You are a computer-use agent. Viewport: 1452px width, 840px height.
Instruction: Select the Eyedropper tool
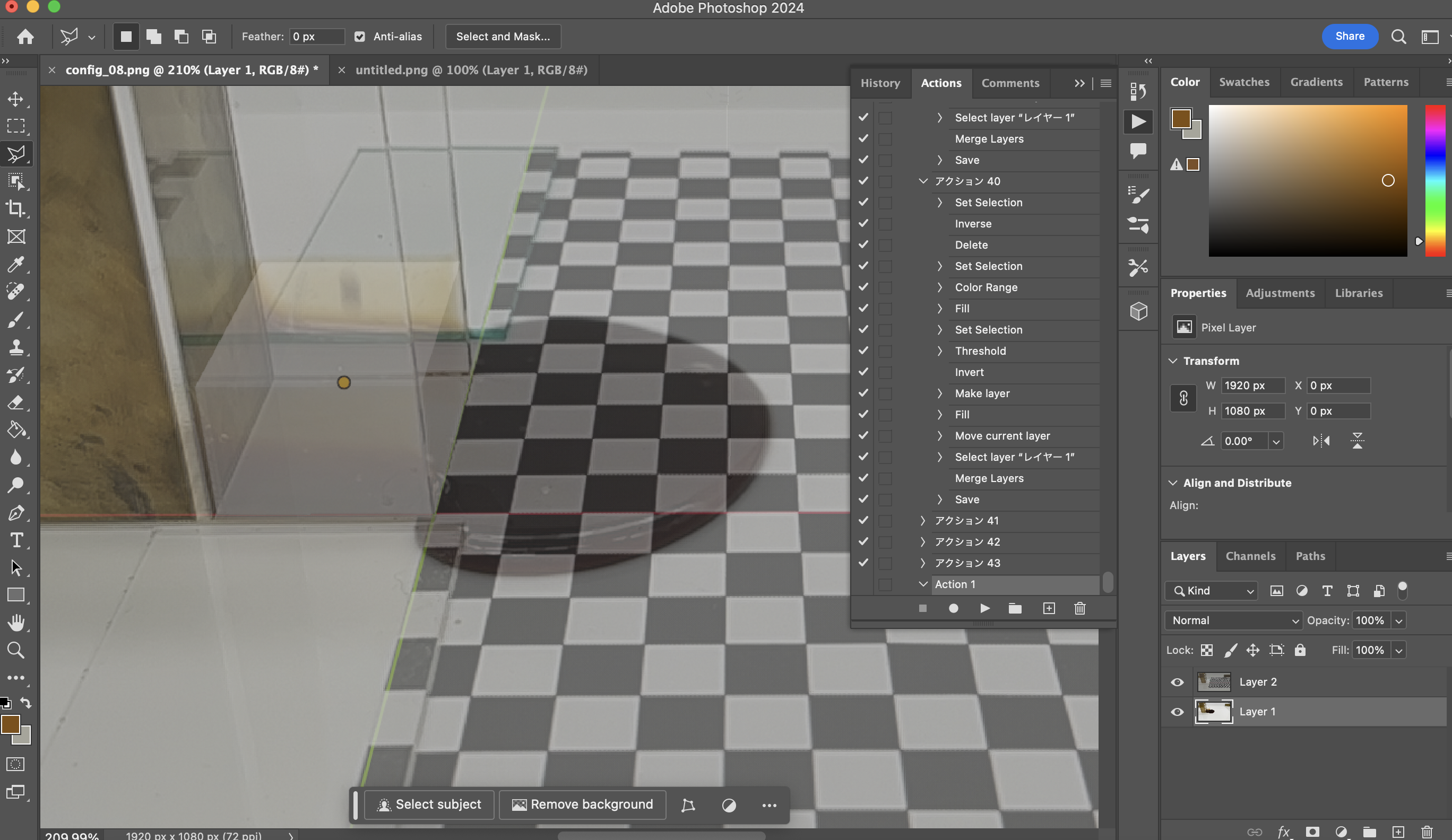tap(15, 264)
